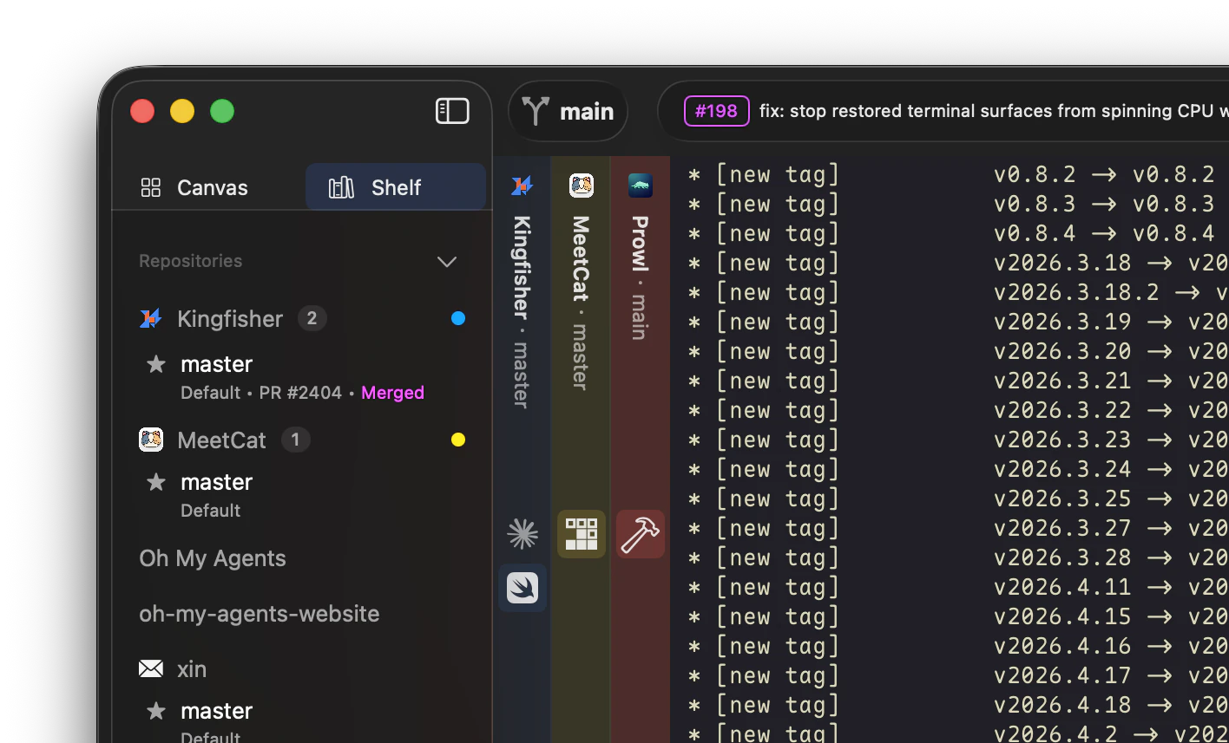Select the Prowl · main shelf spine
1229x743 pixels.
(640, 277)
